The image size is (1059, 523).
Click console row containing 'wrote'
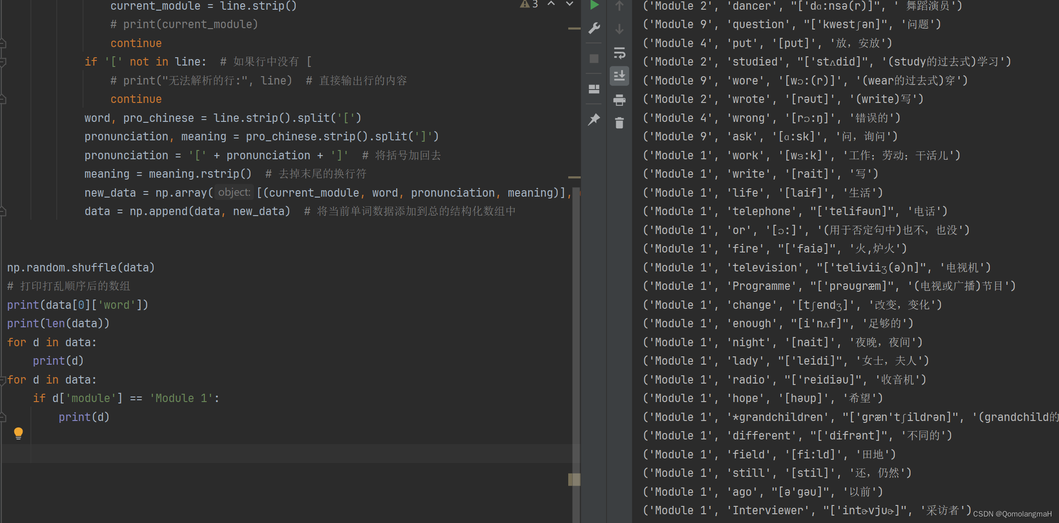(783, 99)
